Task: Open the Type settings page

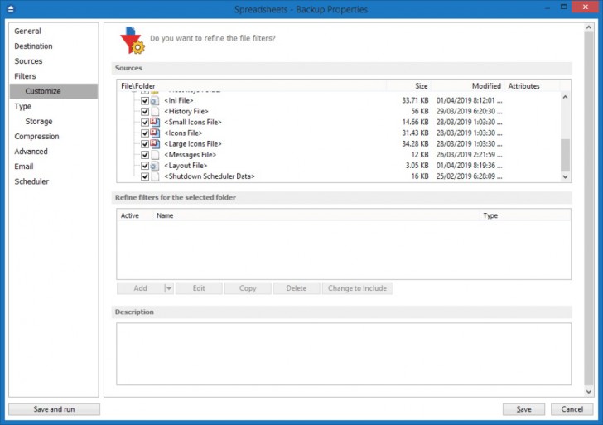Action: [x=22, y=106]
